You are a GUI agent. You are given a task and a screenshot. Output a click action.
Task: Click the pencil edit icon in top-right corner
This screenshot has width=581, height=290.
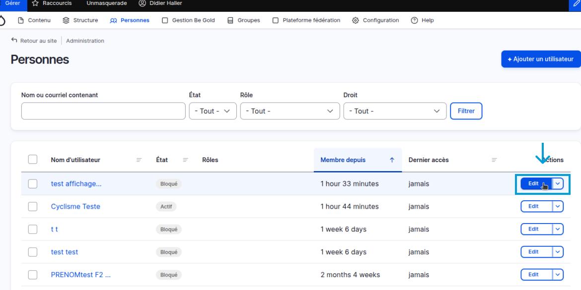click(x=576, y=3)
